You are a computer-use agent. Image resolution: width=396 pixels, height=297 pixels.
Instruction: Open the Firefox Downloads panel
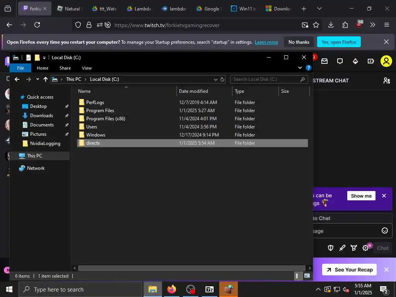[331, 25]
